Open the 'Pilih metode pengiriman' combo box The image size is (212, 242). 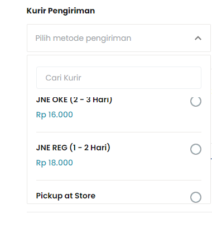tap(119, 38)
